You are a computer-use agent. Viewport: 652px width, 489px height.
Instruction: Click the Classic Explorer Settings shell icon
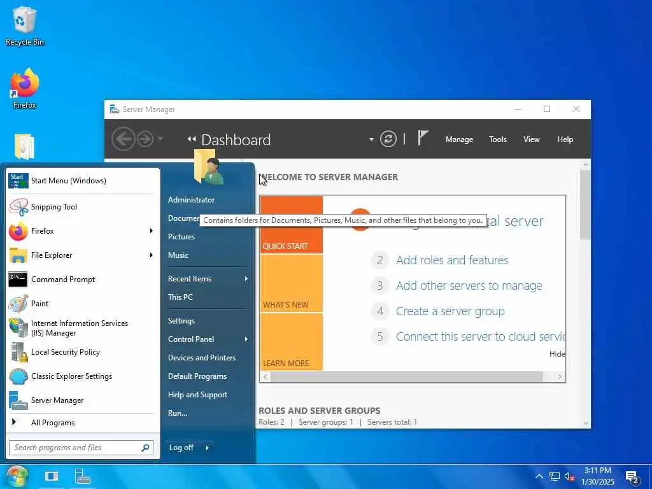(x=18, y=376)
